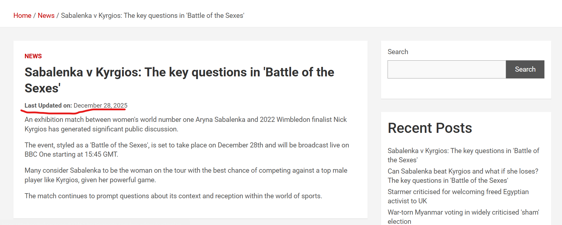Click the 'Recent Posts' sidebar heading
This screenshot has width=562, height=225.
[430, 128]
